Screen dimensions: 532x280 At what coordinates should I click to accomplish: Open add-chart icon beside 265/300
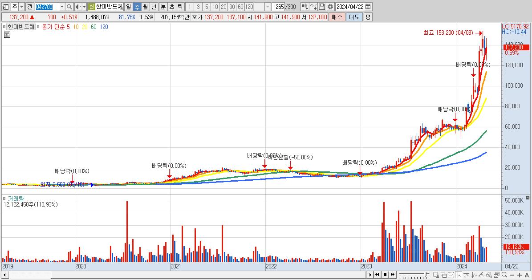(305, 7)
